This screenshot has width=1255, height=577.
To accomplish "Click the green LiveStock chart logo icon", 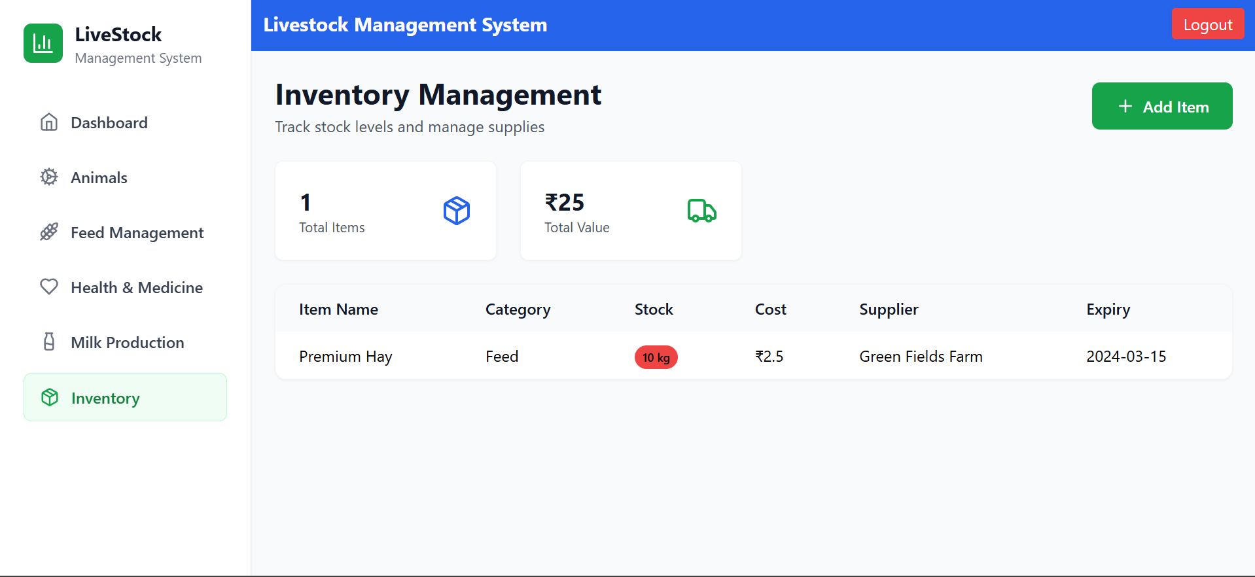I will (x=43, y=43).
